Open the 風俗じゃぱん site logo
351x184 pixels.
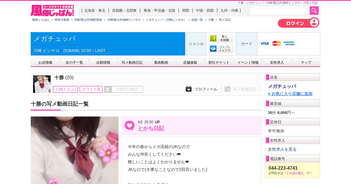pos(52,11)
